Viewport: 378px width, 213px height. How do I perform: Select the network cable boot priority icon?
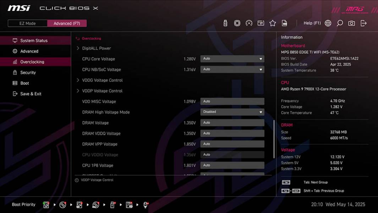(146, 204)
